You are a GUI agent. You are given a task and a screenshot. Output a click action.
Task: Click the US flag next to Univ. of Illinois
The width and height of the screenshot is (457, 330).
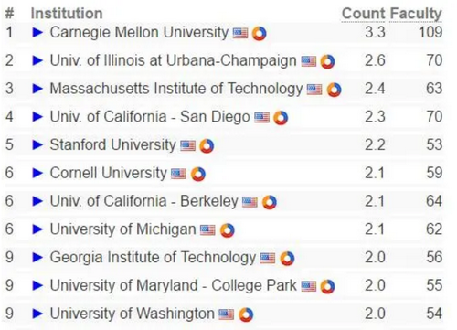309,61
